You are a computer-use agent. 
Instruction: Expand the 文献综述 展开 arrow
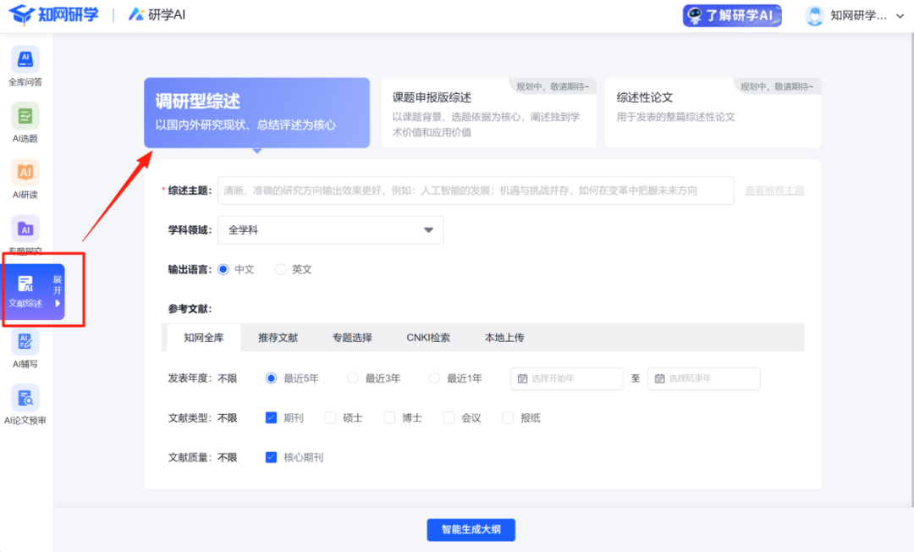[x=58, y=302]
